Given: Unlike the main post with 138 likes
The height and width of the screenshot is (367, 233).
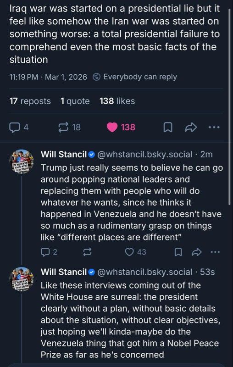Looking at the screenshot, I should [121, 128].
